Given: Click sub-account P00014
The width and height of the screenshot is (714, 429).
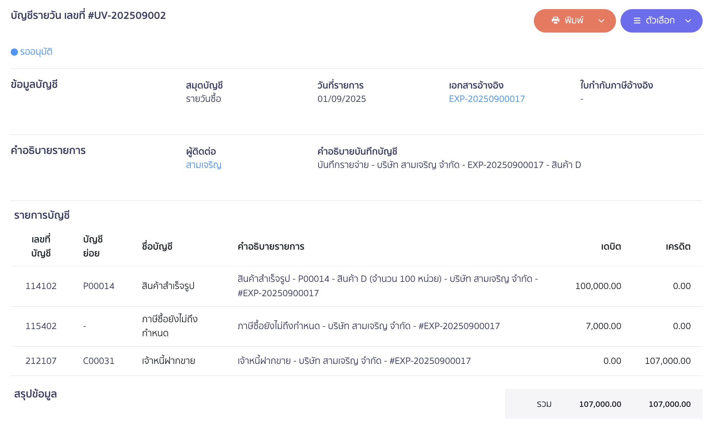Looking at the screenshot, I should click(x=99, y=286).
